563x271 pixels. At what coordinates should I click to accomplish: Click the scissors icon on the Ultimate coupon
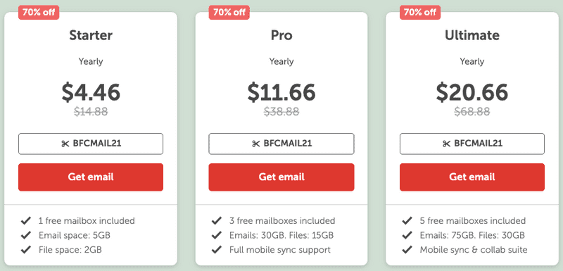(446, 144)
